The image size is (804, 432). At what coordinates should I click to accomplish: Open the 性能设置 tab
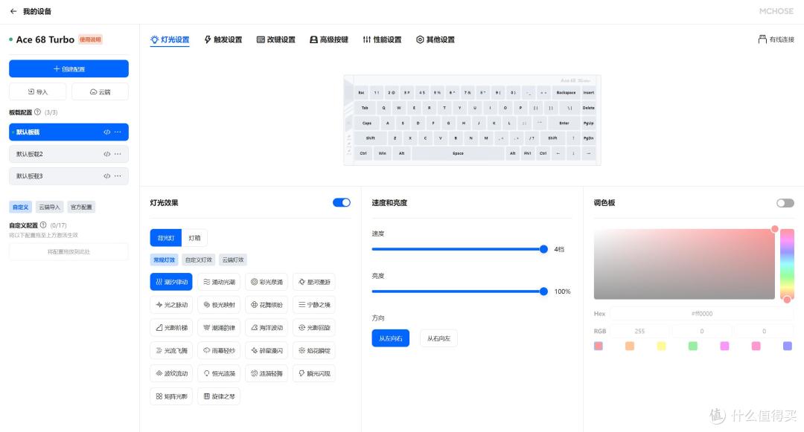382,39
